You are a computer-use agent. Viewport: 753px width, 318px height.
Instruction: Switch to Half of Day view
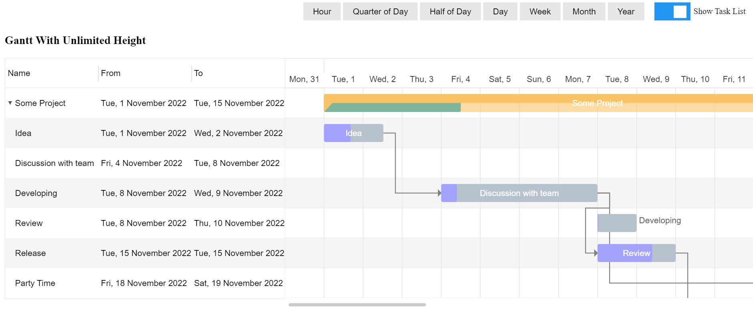450,11
